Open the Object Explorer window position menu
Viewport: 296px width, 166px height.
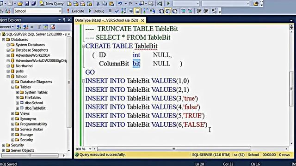click(x=60, y=20)
